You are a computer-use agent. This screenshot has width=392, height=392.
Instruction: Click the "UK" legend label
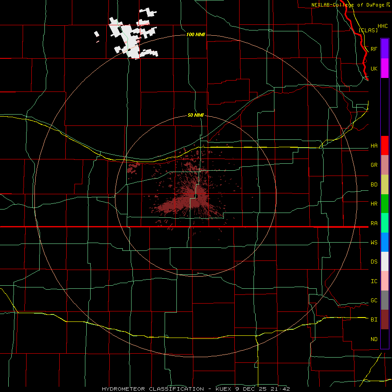click(x=374, y=69)
